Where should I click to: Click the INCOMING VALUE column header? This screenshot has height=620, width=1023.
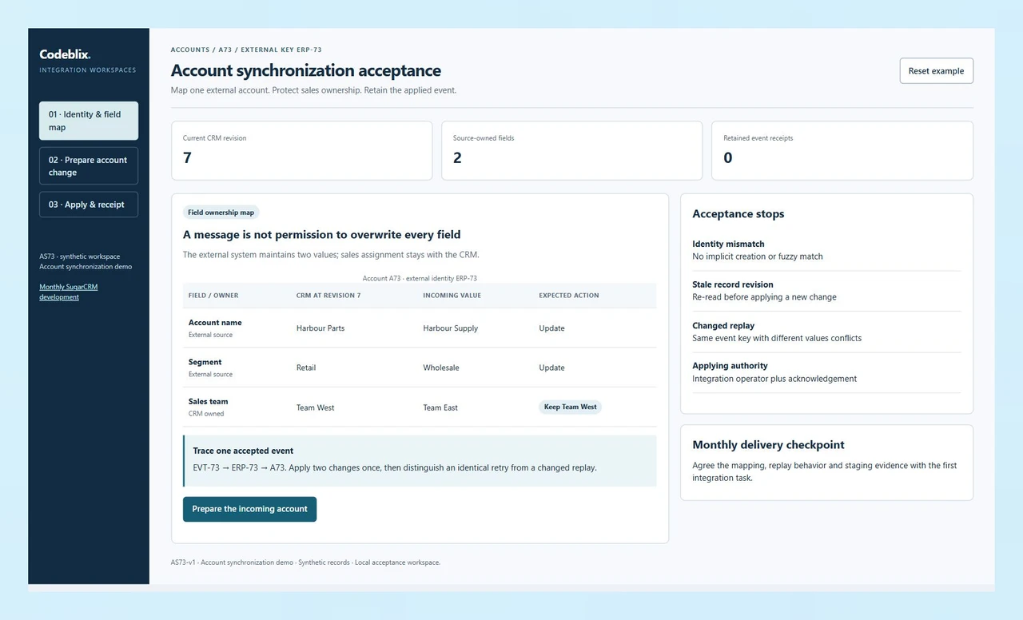click(451, 296)
